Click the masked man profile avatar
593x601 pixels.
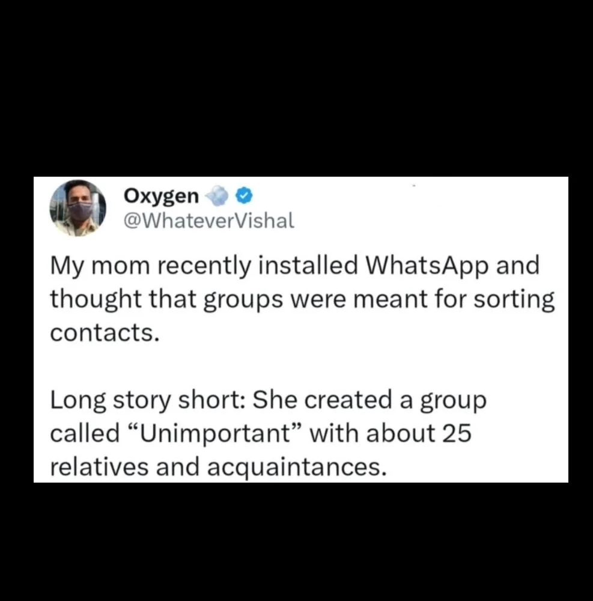coord(78,209)
